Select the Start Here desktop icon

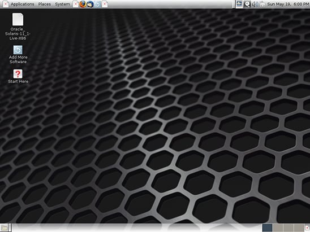click(18, 76)
